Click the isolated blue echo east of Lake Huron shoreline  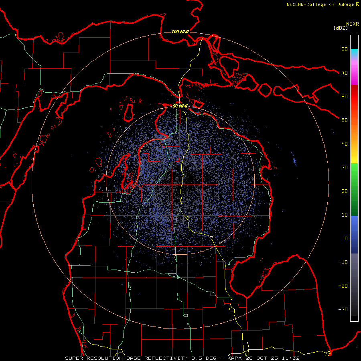[x=295, y=161]
